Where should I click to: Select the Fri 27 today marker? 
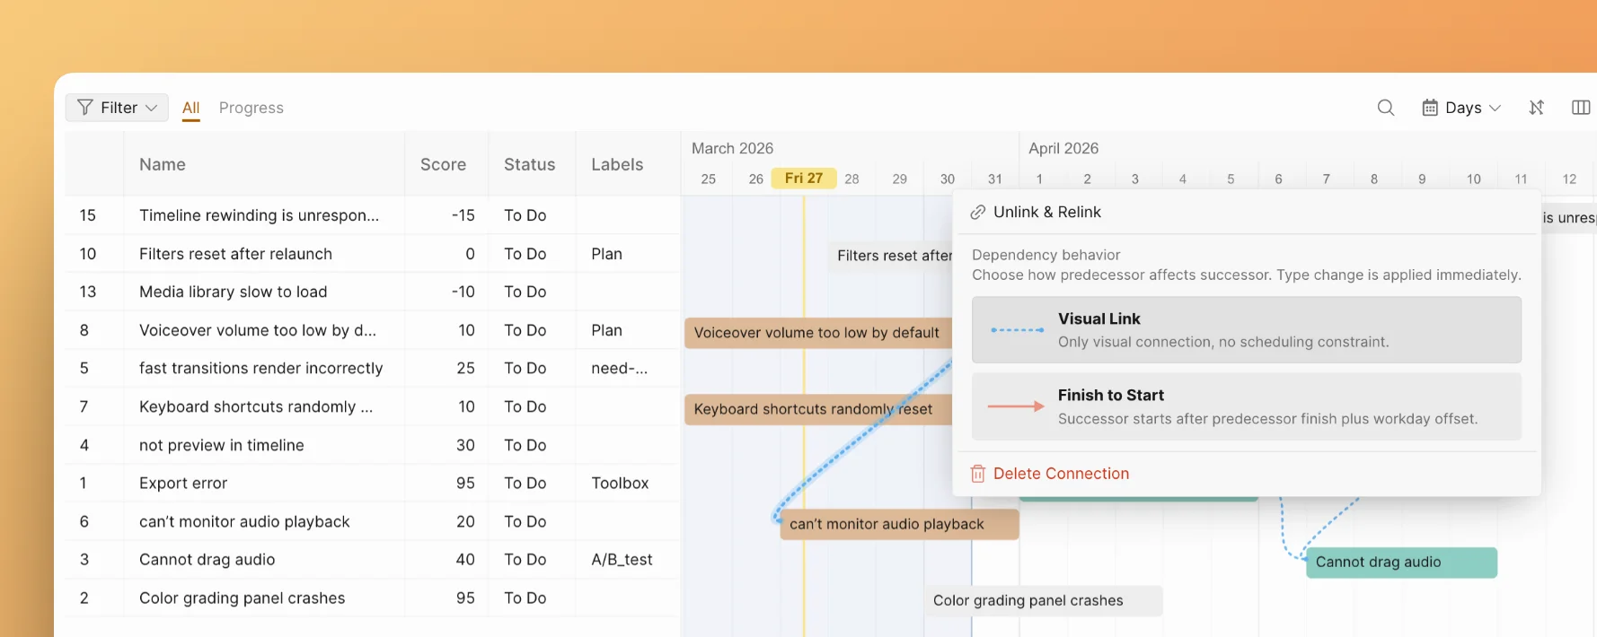[803, 179]
